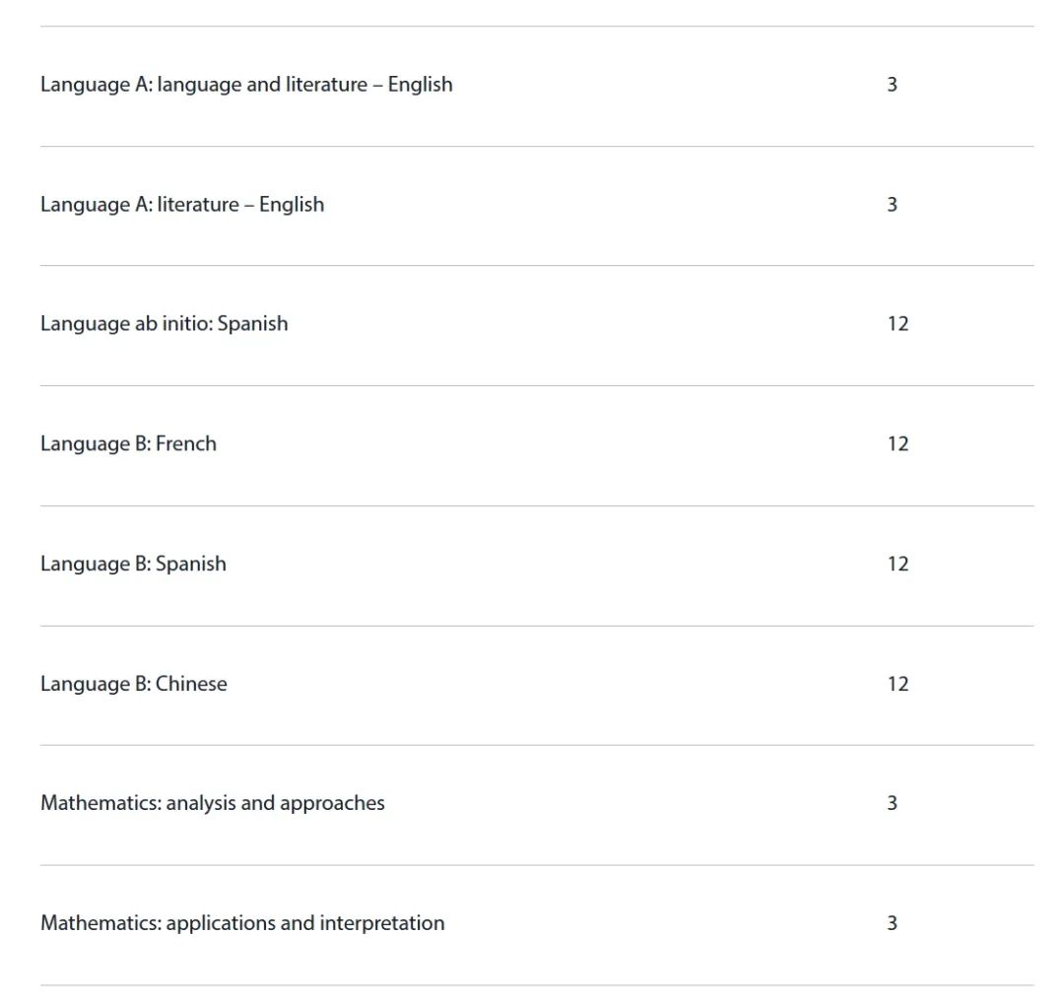Click the Language B: Chinese subject
The image size is (1064, 1004).
134,684
